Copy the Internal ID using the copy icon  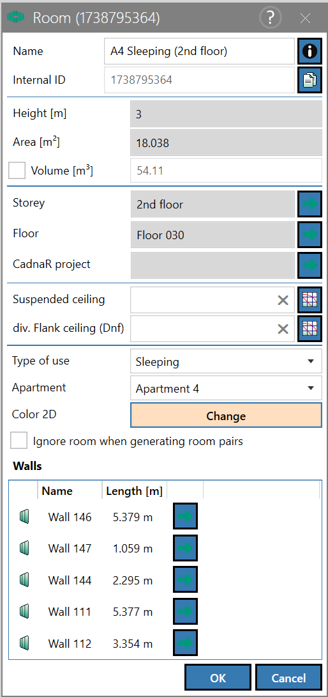pyautogui.click(x=309, y=80)
